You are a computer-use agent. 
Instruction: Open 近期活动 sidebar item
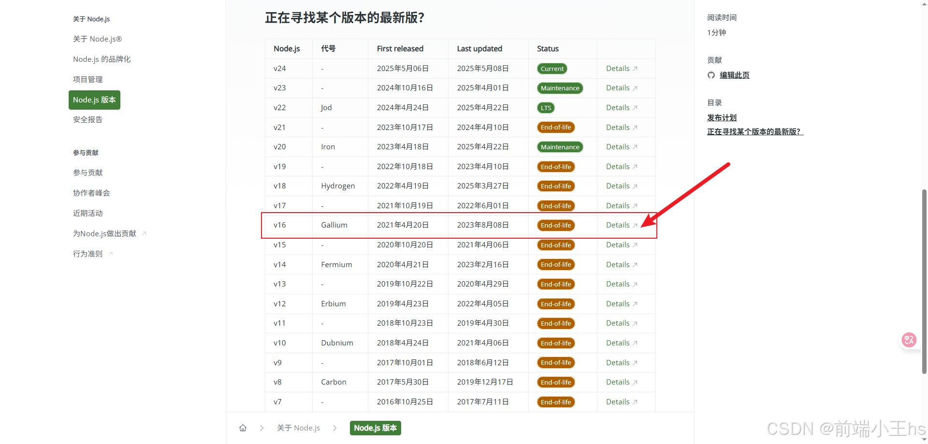point(87,214)
